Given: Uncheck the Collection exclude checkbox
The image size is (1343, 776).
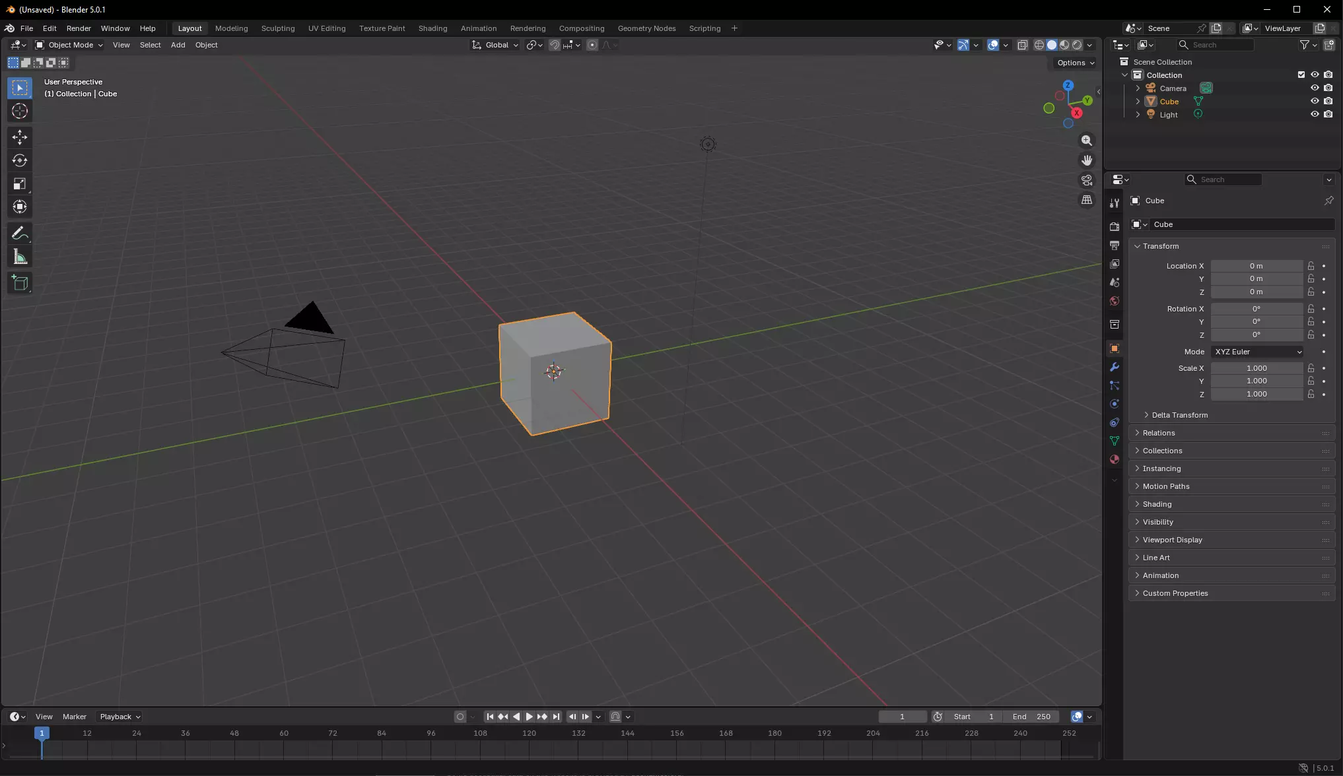Looking at the screenshot, I should click(x=1301, y=75).
